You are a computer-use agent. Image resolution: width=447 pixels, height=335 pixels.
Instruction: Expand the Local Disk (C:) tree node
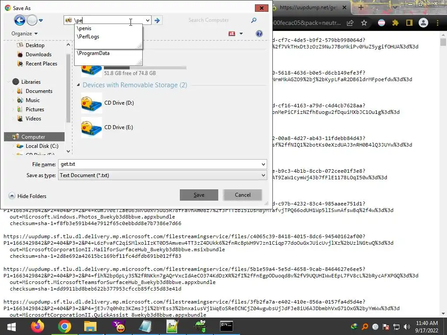pyautogui.click(x=13, y=146)
